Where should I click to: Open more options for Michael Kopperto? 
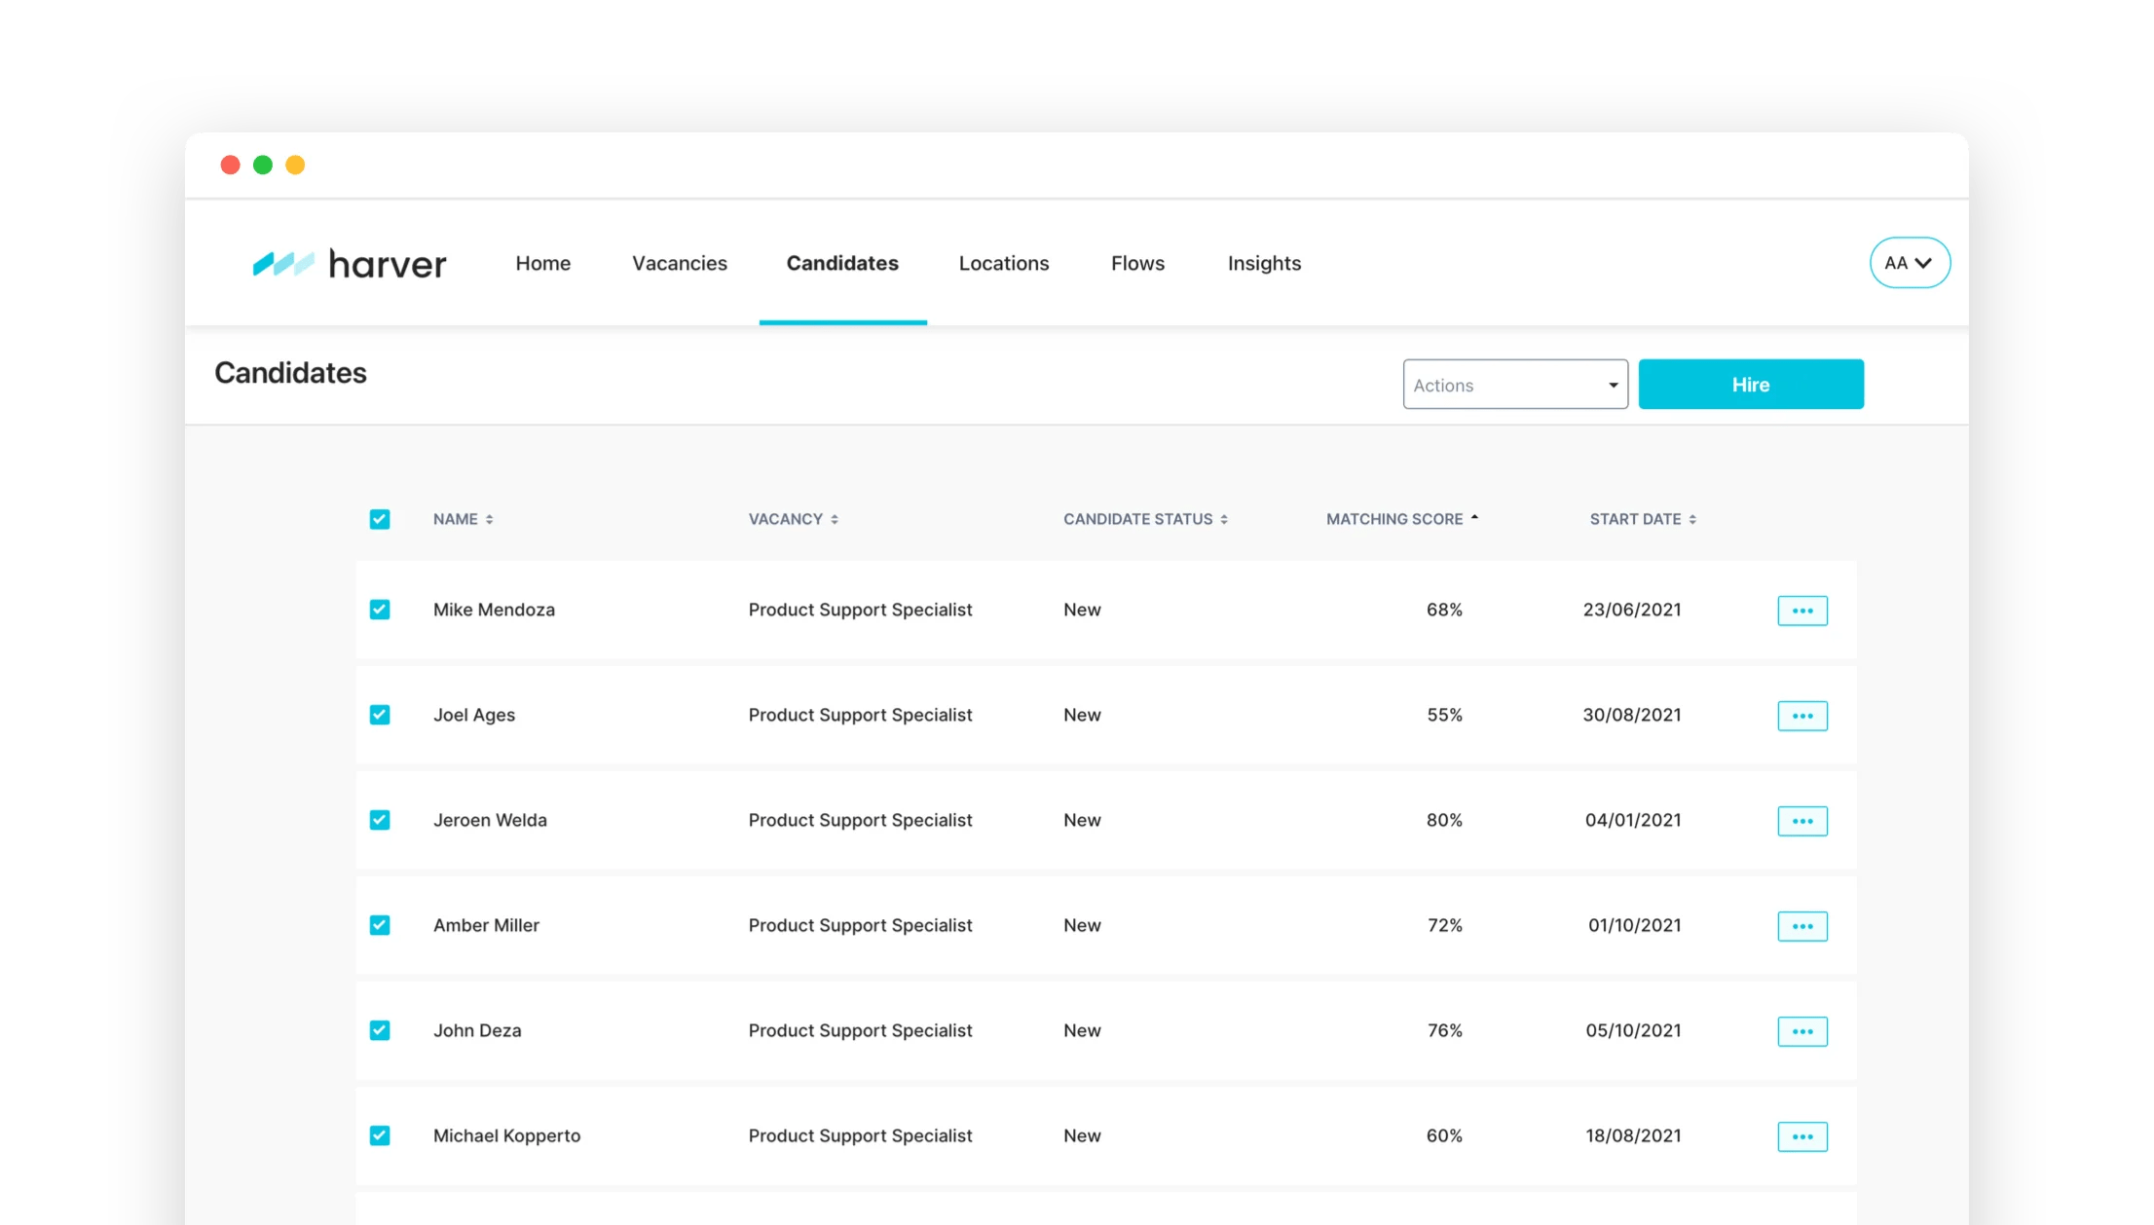tap(1801, 1136)
